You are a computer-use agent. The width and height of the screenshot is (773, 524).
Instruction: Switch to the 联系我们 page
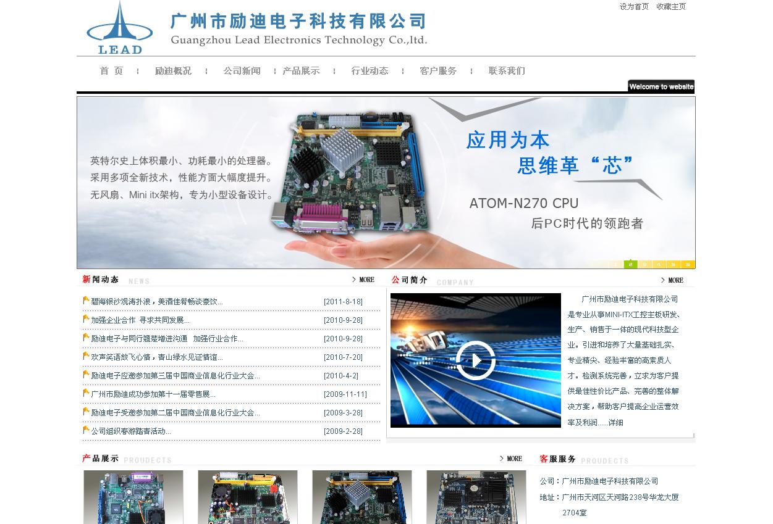tap(506, 71)
